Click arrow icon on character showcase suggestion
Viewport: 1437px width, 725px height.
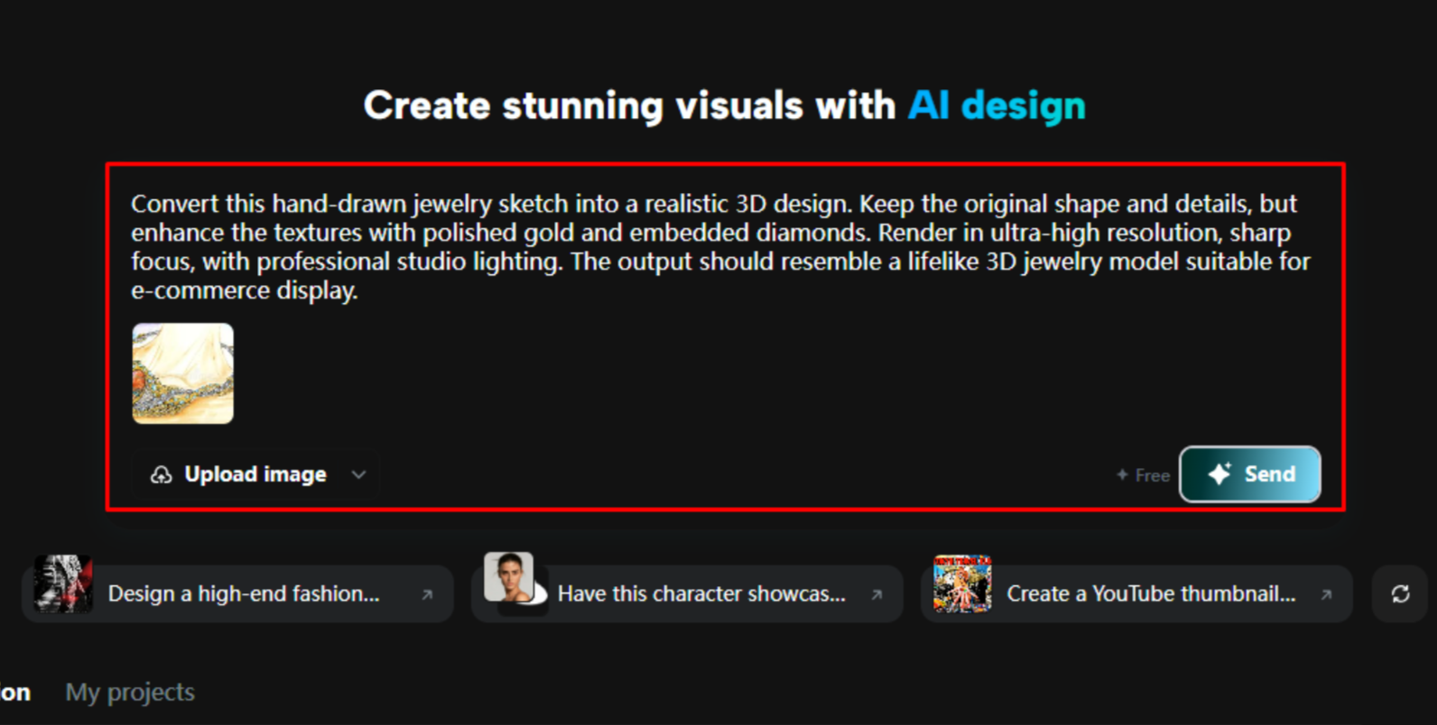(876, 594)
